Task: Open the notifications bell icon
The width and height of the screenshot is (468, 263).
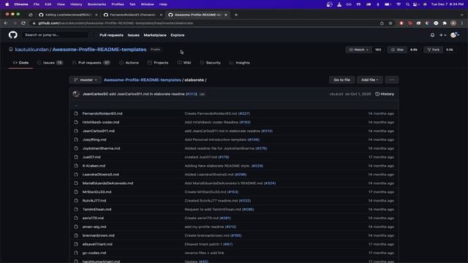Action: [x=432, y=35]
